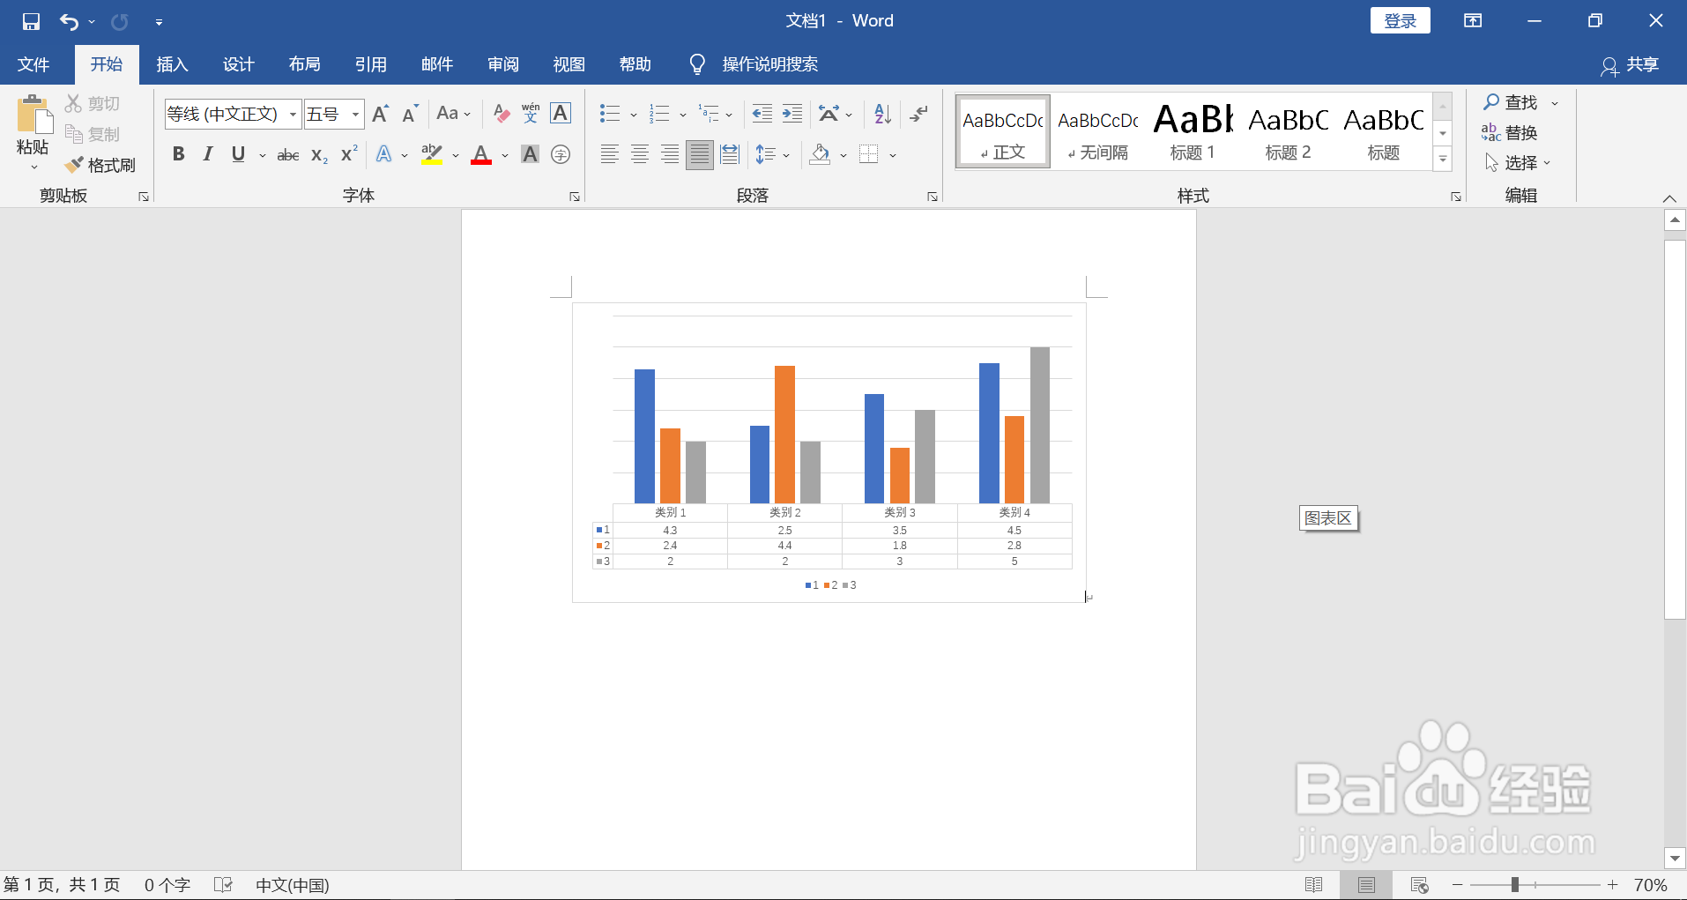1687x900 pixels.
Task: Open the bullets list dropdown arrow
Action: pos(634,115)
